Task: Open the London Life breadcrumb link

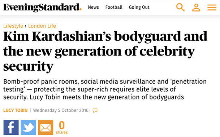Action: (x=42, y=26)
